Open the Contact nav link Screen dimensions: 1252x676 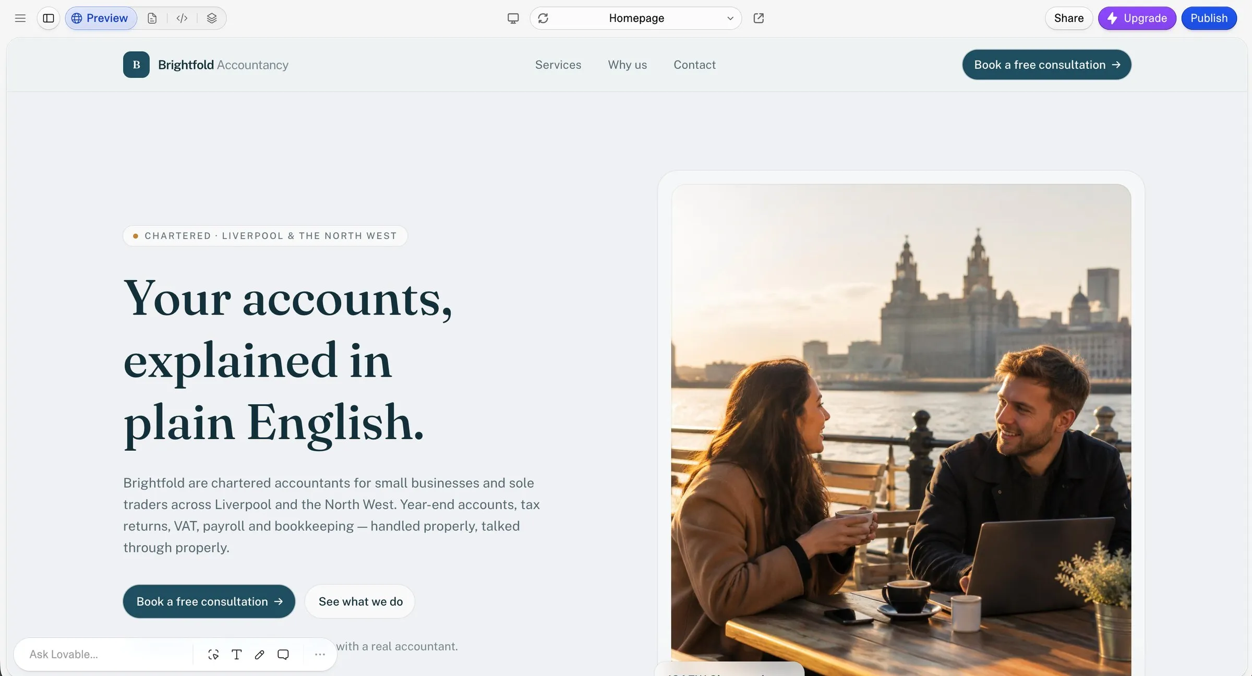point(695,65)
